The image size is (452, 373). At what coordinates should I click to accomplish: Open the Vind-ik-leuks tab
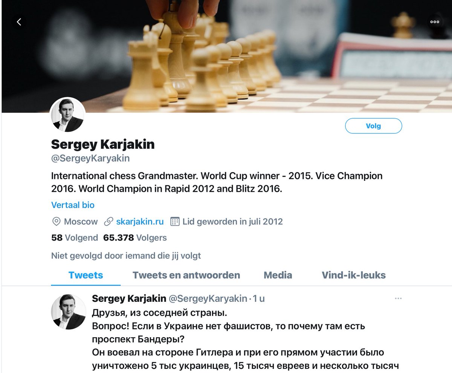coord(354,275)
